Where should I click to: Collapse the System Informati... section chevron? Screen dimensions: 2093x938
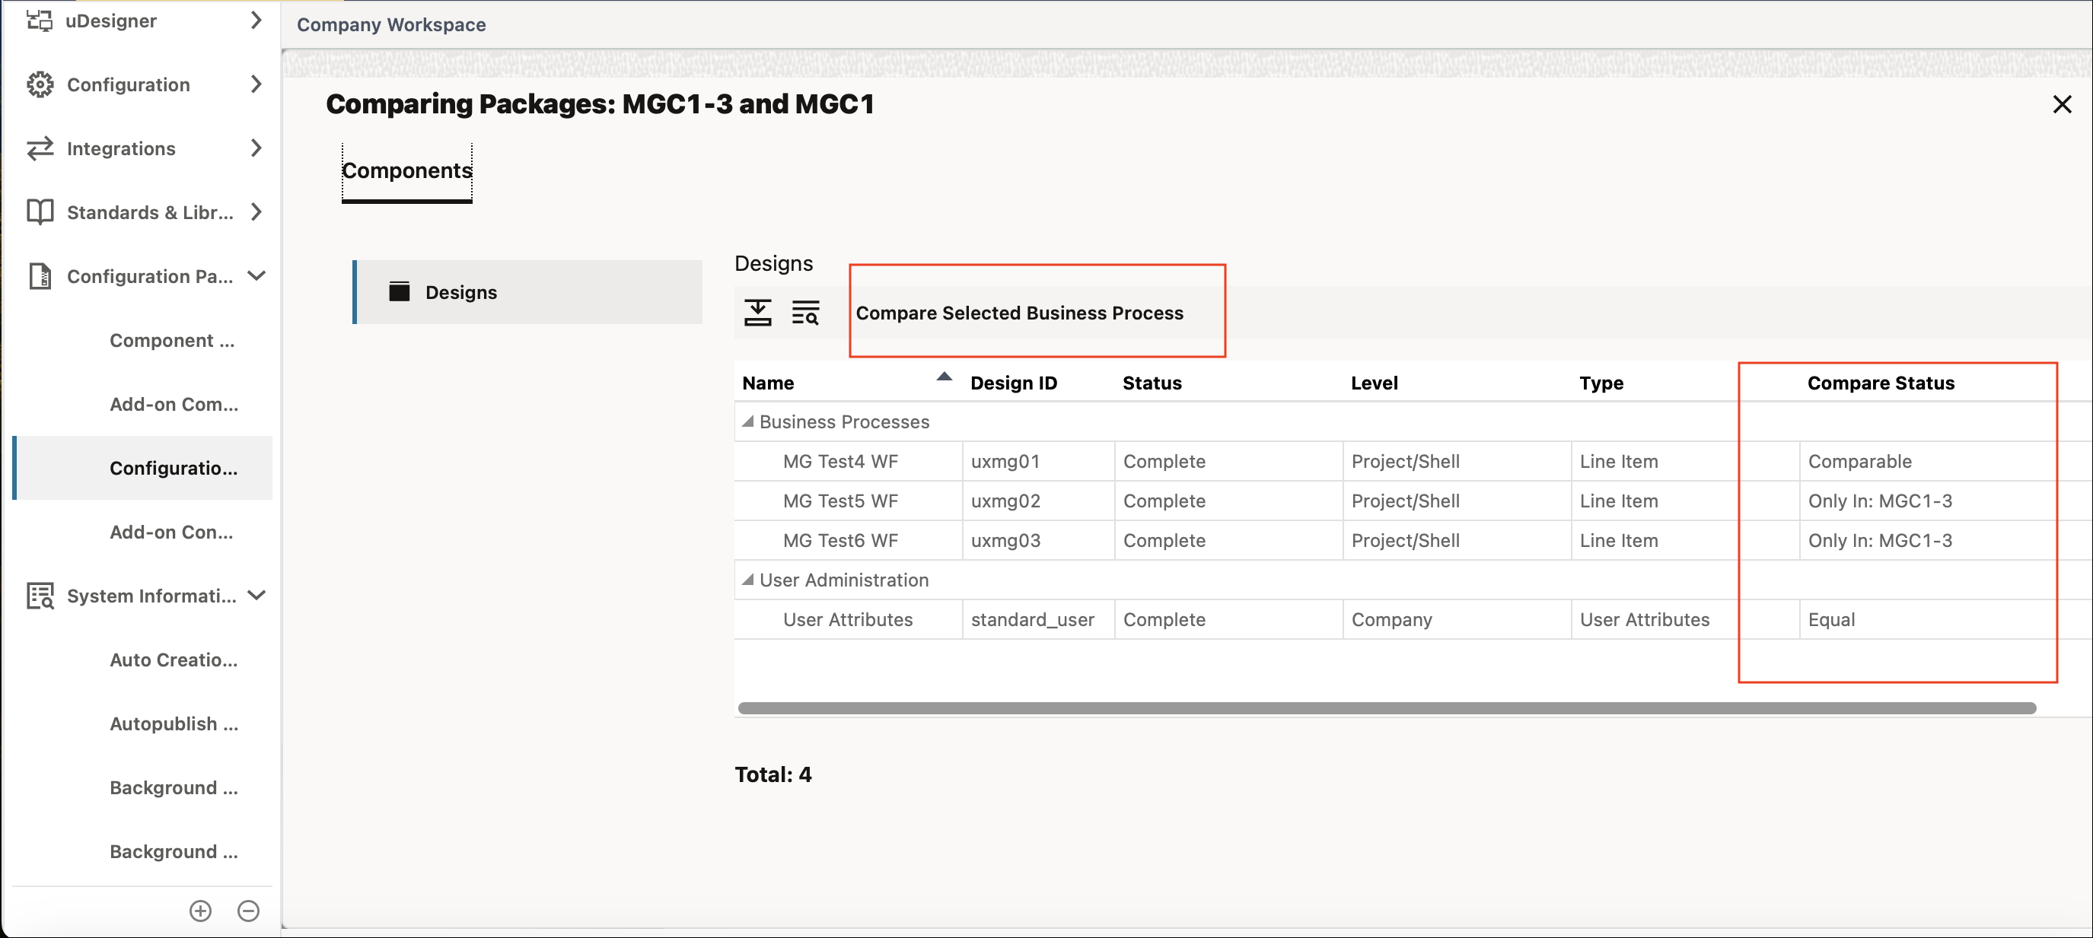point(256,596)
